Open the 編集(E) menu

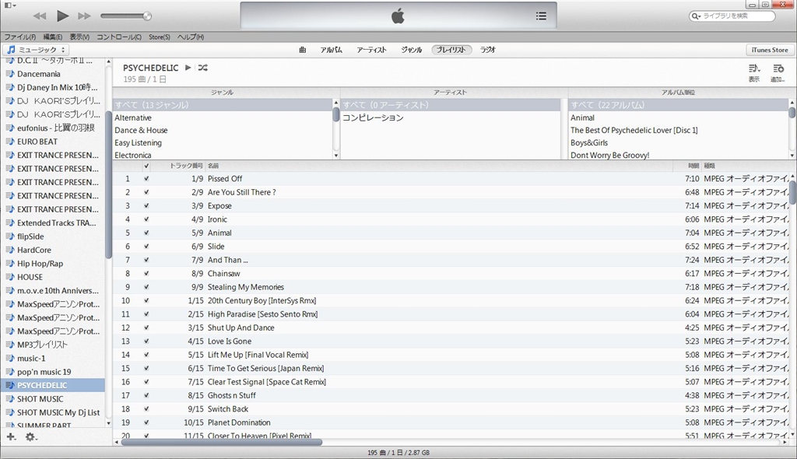[x=53, y=37]
